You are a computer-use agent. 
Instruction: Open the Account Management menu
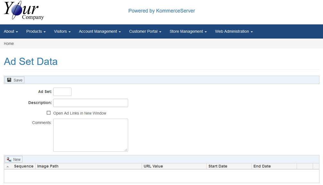pos(100,31)
